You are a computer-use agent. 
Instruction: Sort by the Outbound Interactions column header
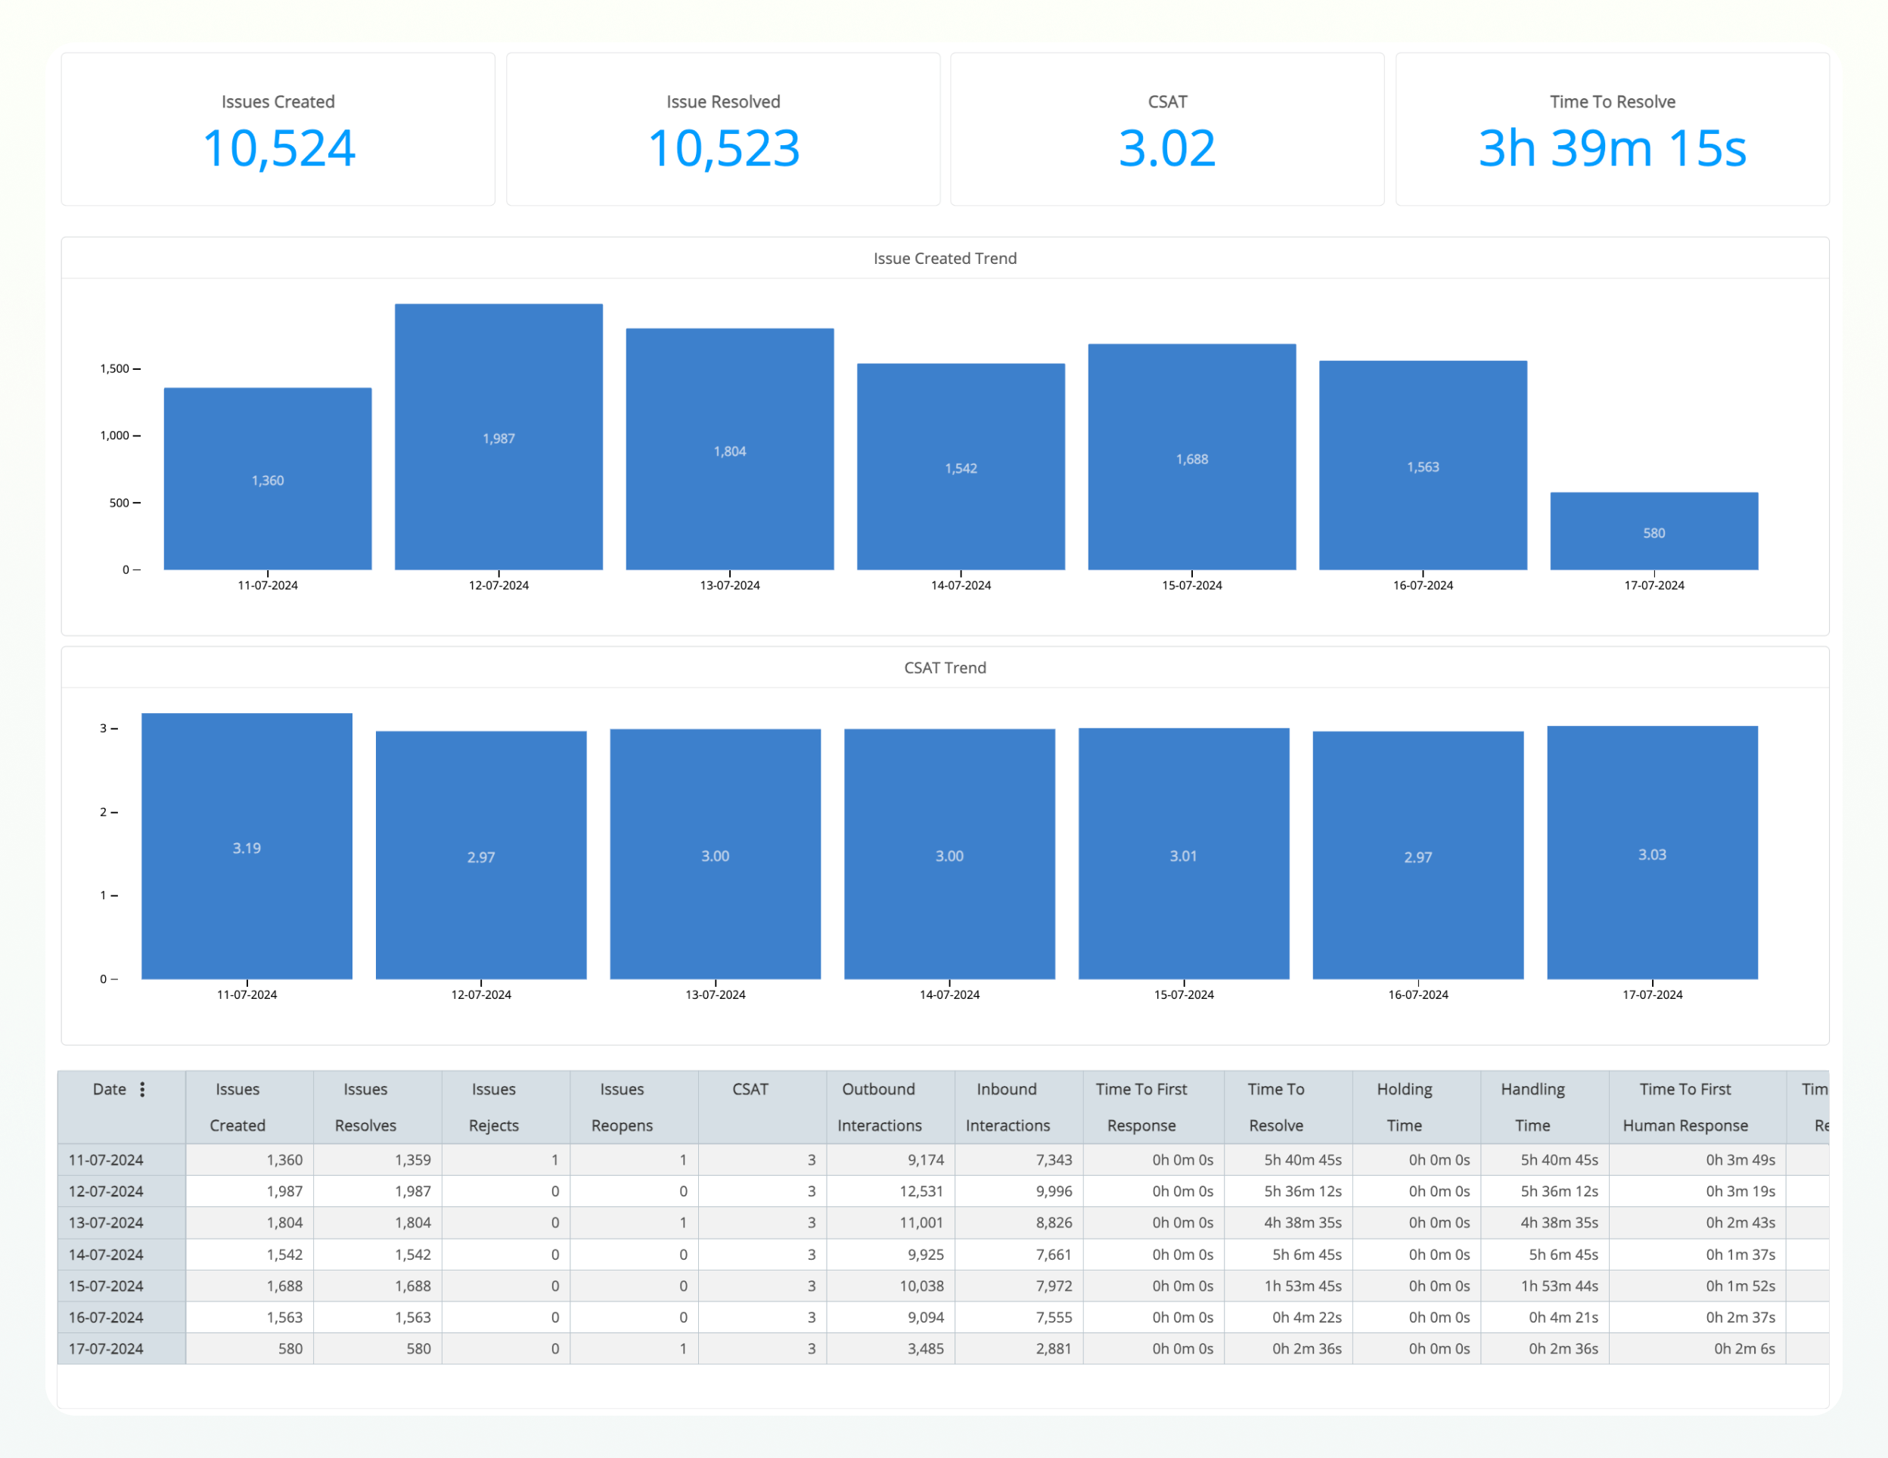click(879, 1107)
